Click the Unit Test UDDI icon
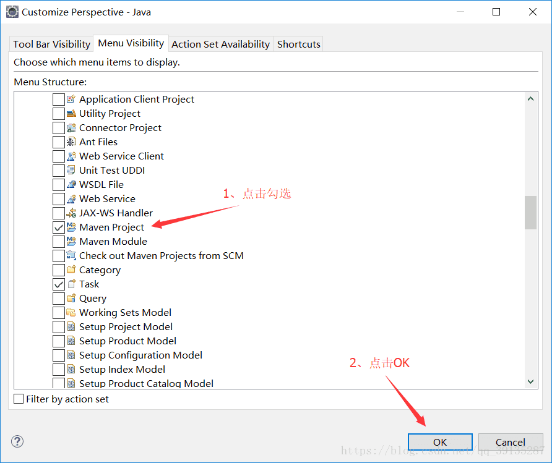 click(x=71, y=170)
